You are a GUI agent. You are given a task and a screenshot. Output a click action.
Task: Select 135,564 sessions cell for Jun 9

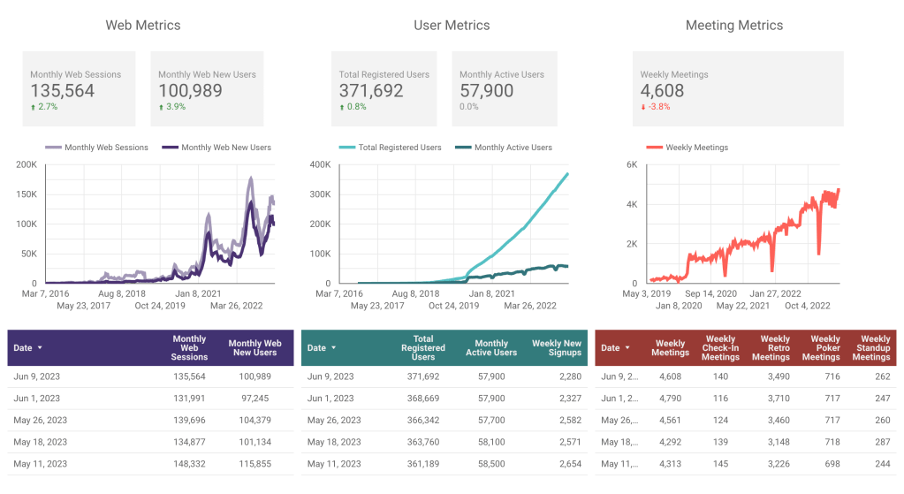189,376
